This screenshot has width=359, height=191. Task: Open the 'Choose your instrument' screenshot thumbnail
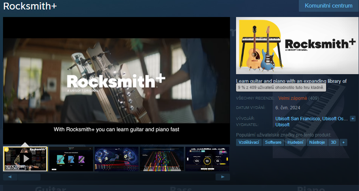tap(71, 159)
